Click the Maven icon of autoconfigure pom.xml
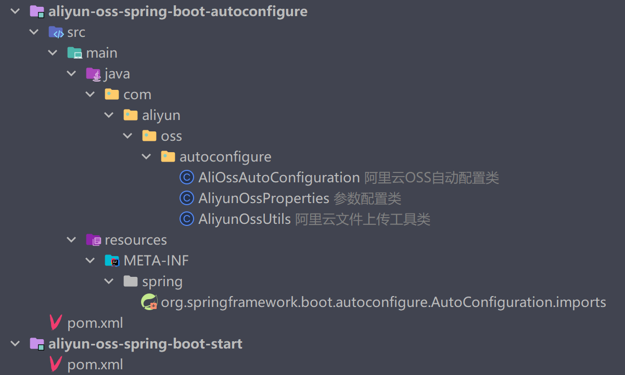Viewport: 625px width, 375px height. (x=55, y=323)
